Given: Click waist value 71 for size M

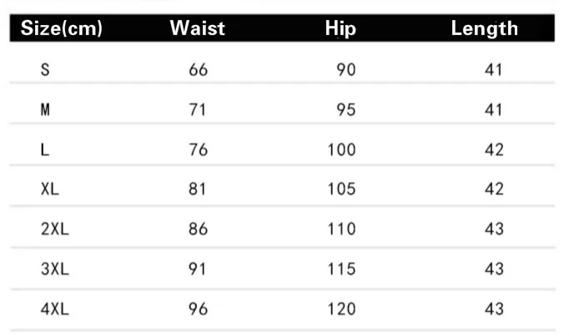Looking at the screenshot, I should (x=198, y=109).
